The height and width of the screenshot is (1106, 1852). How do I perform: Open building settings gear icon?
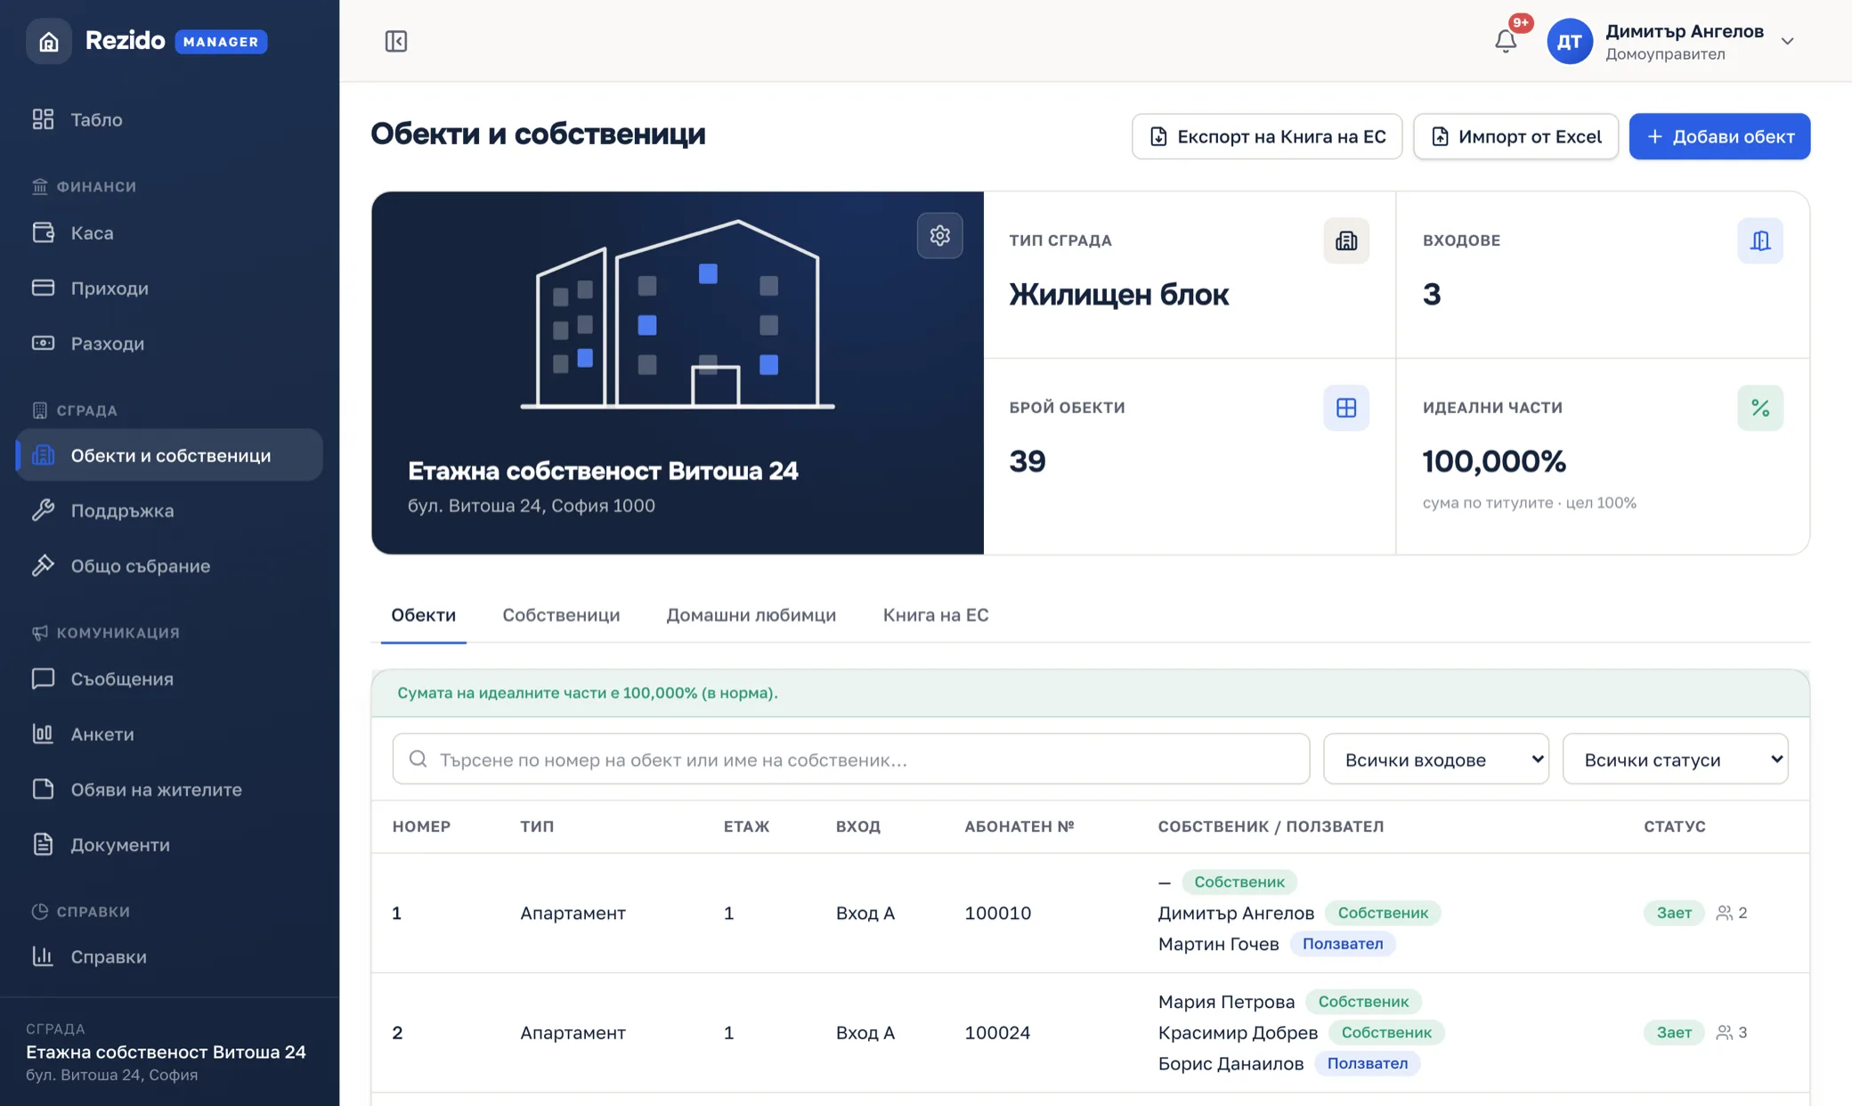click(x=939, y=235)
